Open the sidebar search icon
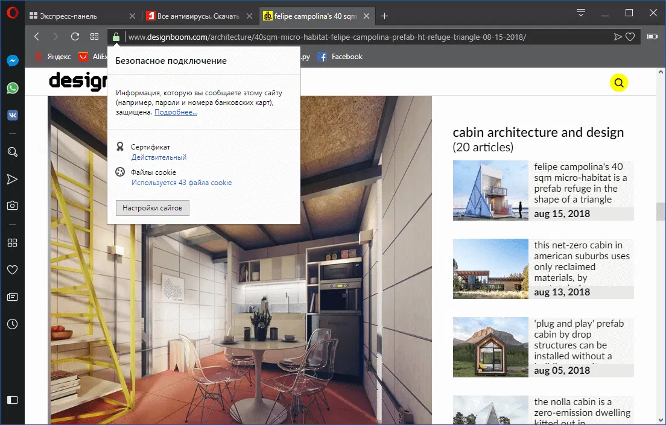666x425 pixels. (12, 152)
